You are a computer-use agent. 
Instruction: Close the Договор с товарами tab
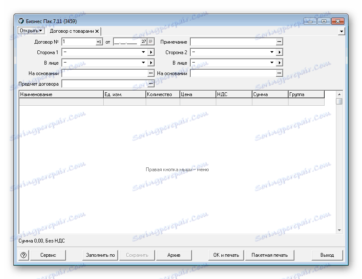(97, 31)
